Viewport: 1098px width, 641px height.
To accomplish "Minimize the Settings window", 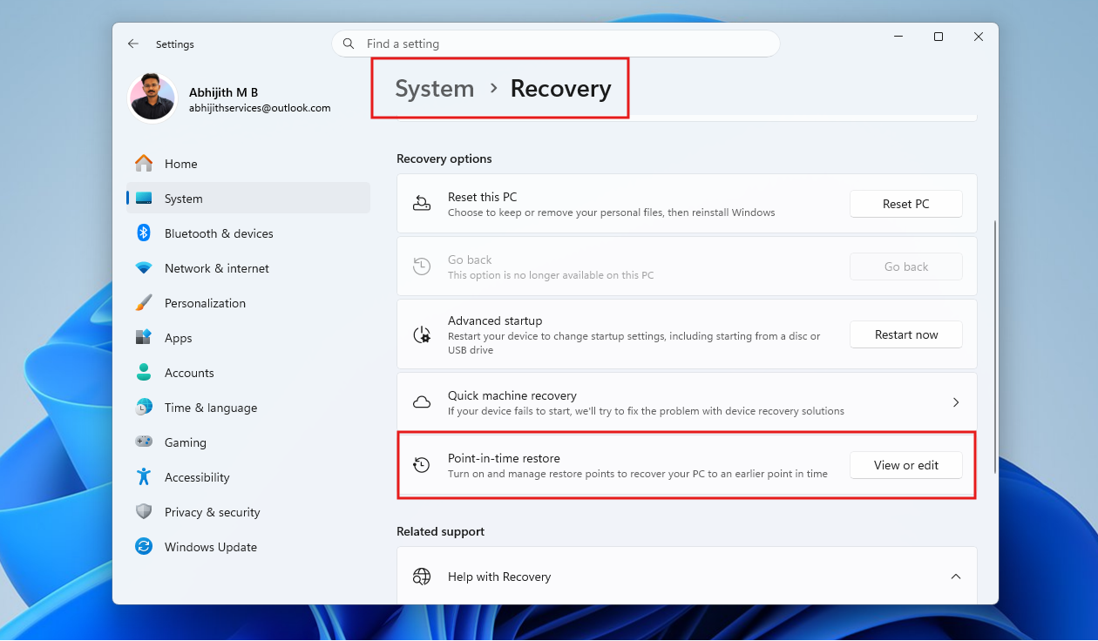I will click(898, 37).
